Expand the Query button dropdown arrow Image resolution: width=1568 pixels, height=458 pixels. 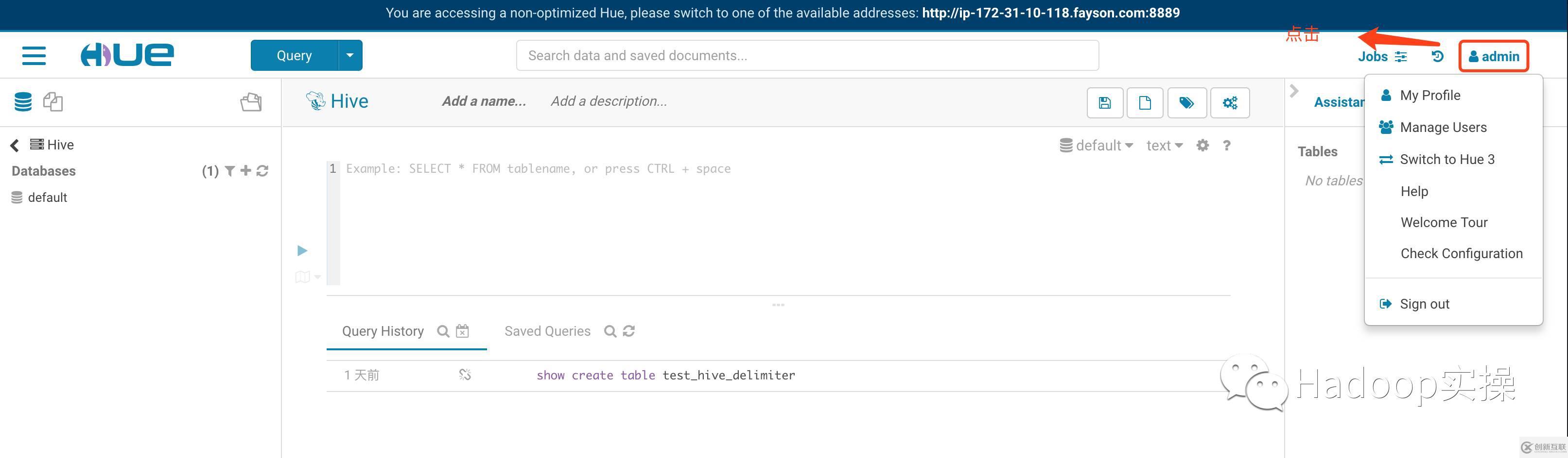[x=349, y=55]
